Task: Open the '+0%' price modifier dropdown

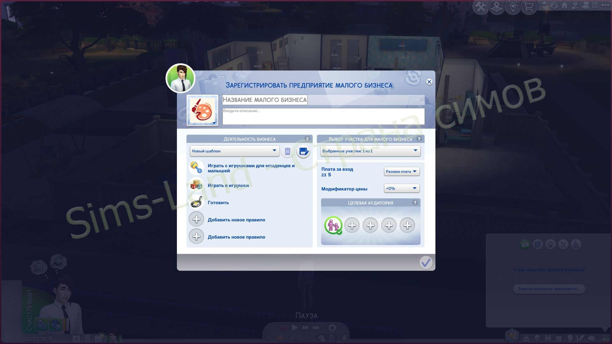Action: 402,188
